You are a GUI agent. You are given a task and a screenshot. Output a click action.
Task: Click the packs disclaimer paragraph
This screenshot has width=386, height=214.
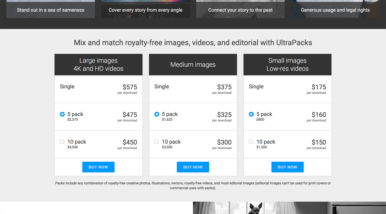tap(193, 186)
